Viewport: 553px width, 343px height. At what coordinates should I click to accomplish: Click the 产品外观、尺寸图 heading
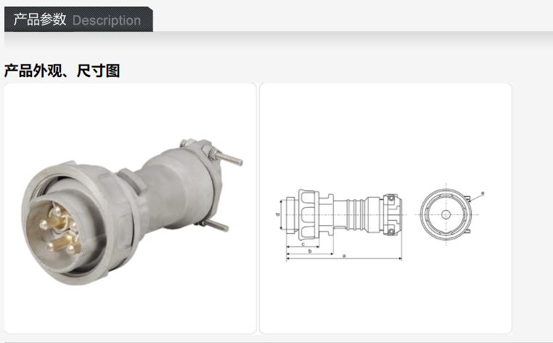click(x=62, y=70)
